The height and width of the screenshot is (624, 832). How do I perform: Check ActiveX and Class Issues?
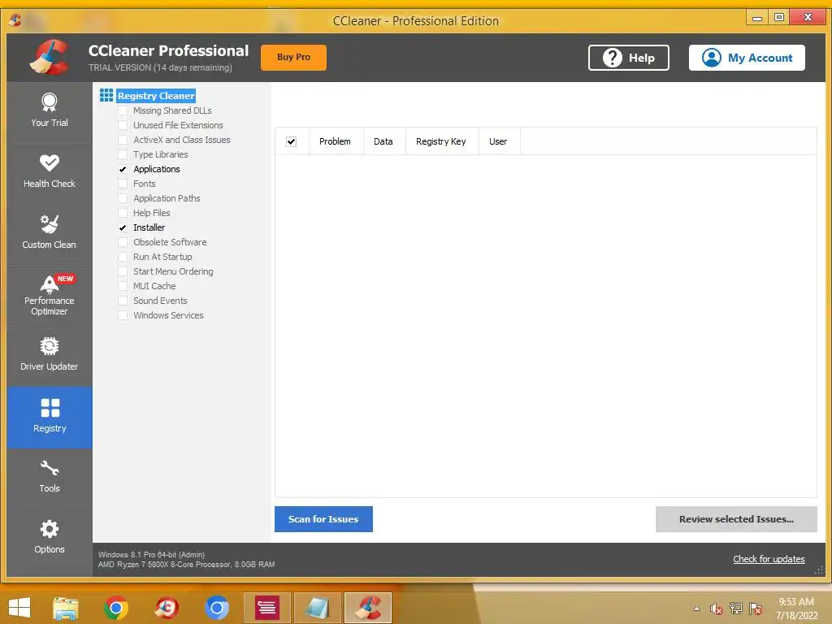tap(123, 140)
